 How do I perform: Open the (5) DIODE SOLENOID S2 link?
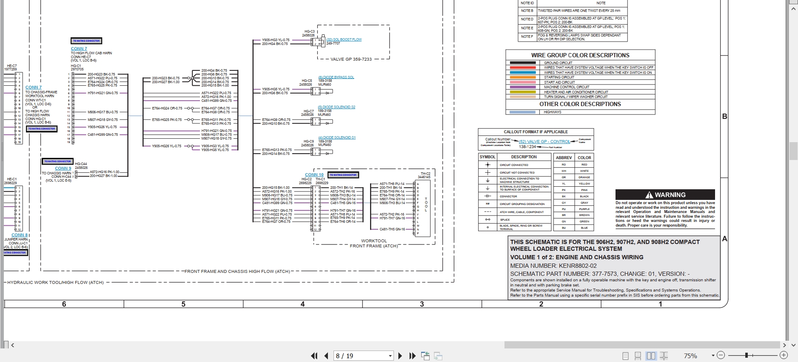336,107
